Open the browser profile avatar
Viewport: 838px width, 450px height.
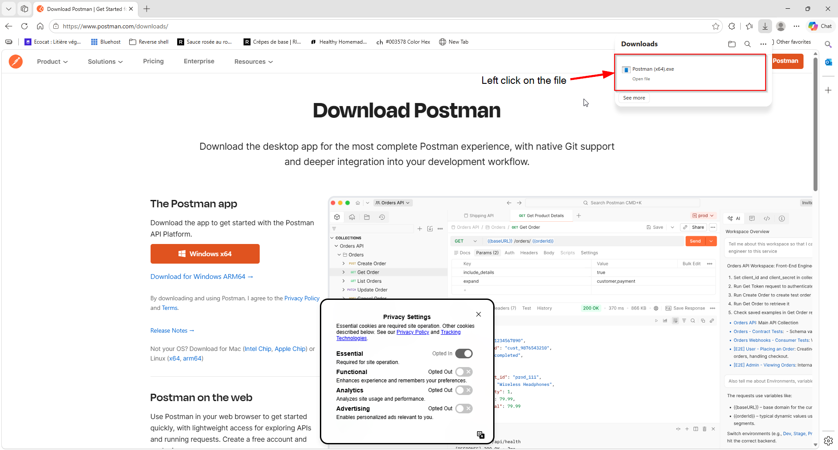point(781,26)
